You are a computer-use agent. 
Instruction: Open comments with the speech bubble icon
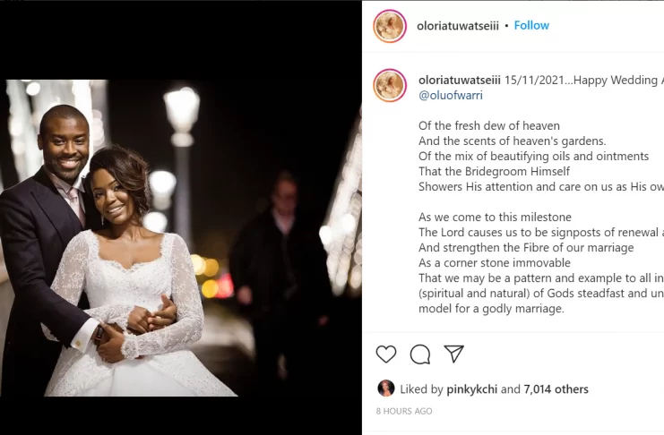click(420, 354)
